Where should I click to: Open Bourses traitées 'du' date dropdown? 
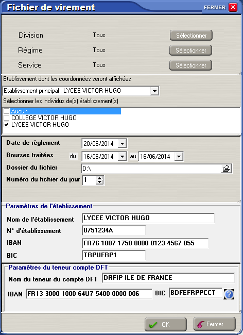tap(122, 156)
